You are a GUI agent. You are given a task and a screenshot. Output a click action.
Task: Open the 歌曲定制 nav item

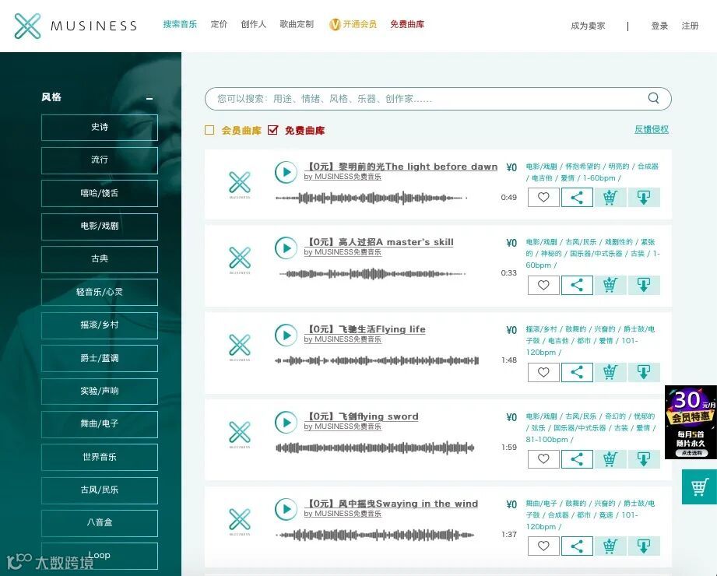tap(297, 24)
